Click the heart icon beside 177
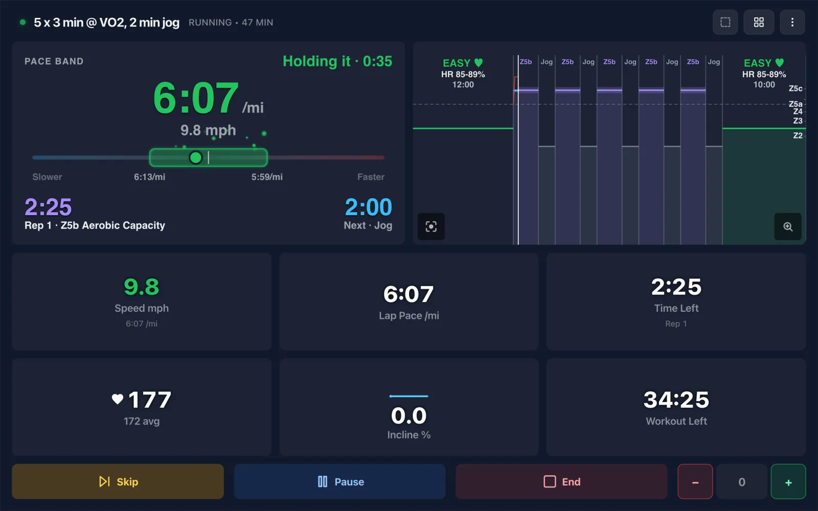 pos(118,399)
